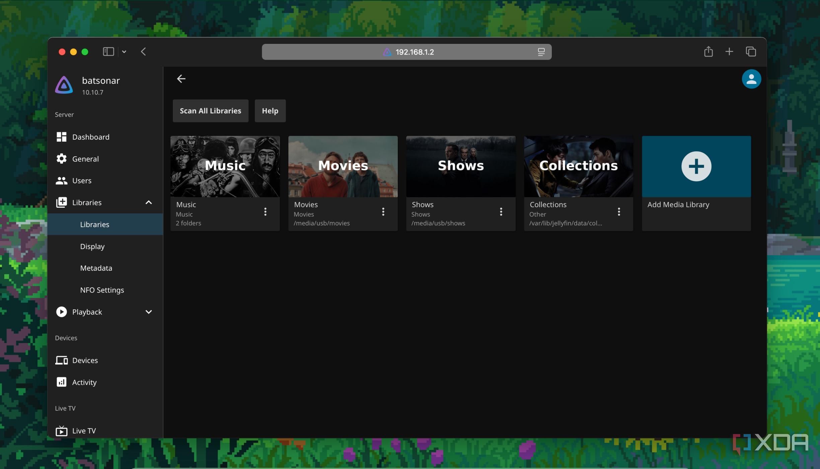Click the Music card '2 folders' text
This screenshot has width=820, height=469.
pos(189,223)
